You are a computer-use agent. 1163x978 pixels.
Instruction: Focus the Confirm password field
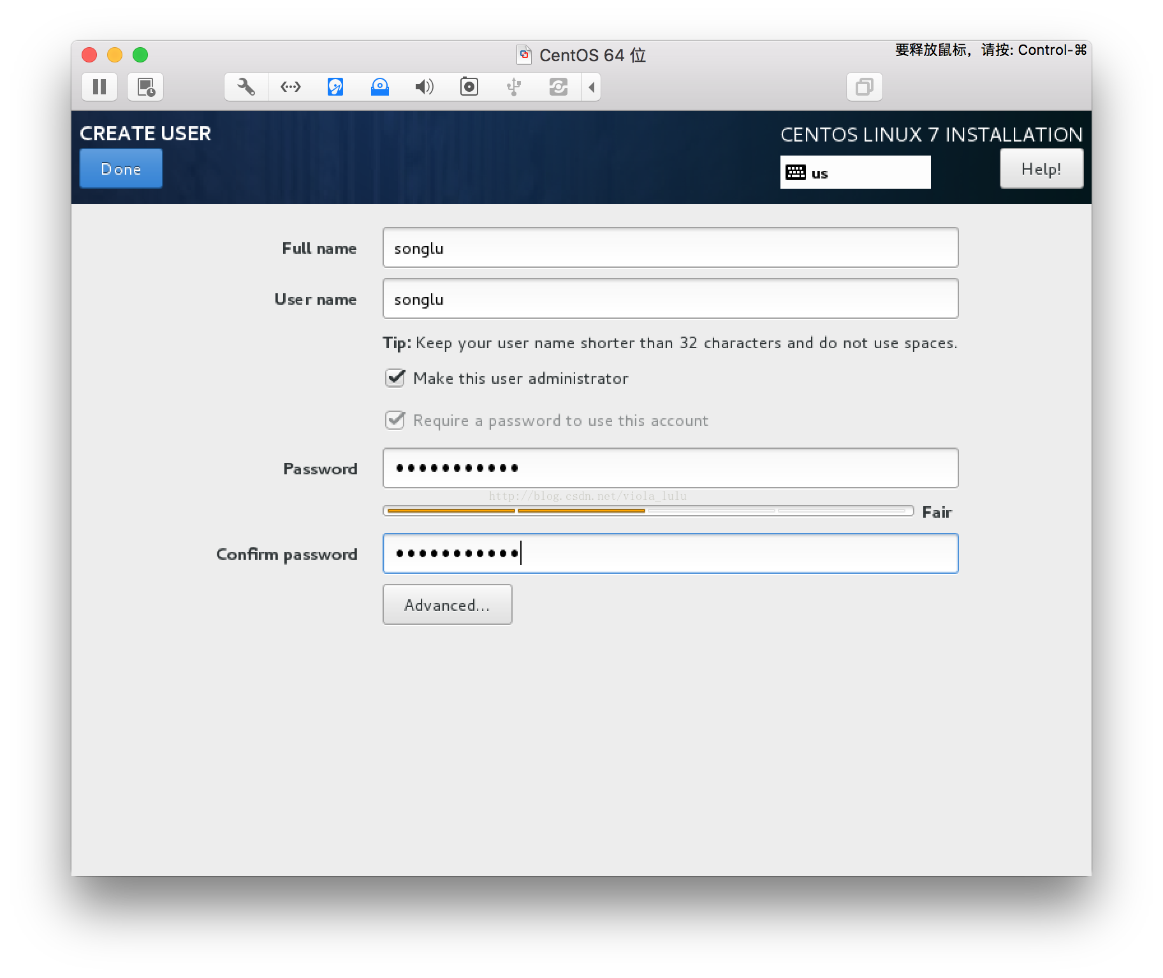click(671, 553)
